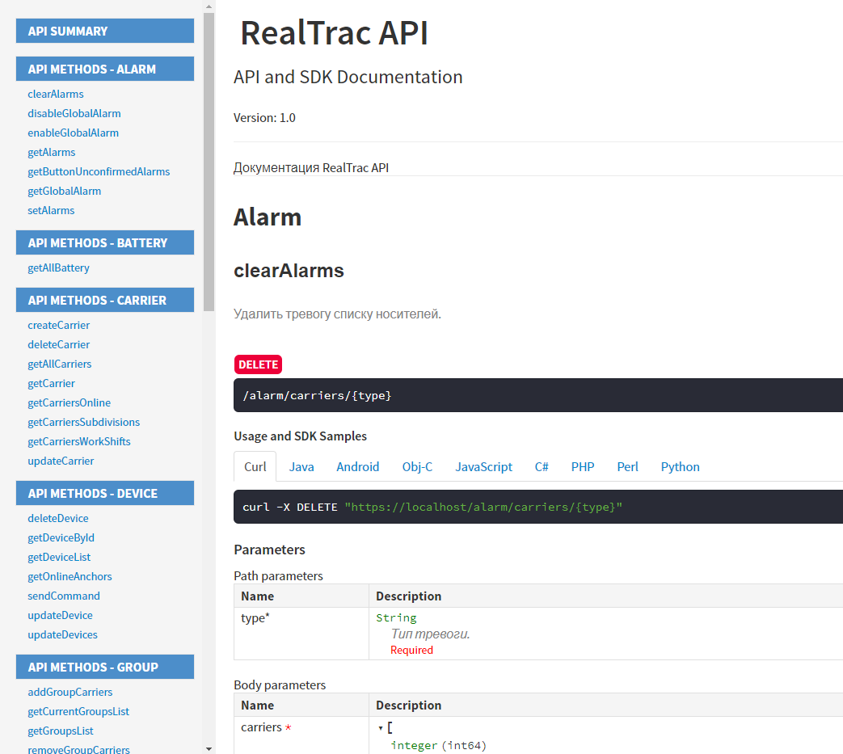Switch to the Android samples tab
The height and width of the screenshot is (754, 843).
tap(358, 466)
